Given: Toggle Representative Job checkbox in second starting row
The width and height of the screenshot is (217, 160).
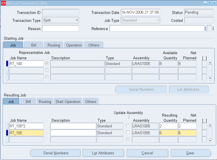Looking at the screenshot, I should [x=47, y=70].
